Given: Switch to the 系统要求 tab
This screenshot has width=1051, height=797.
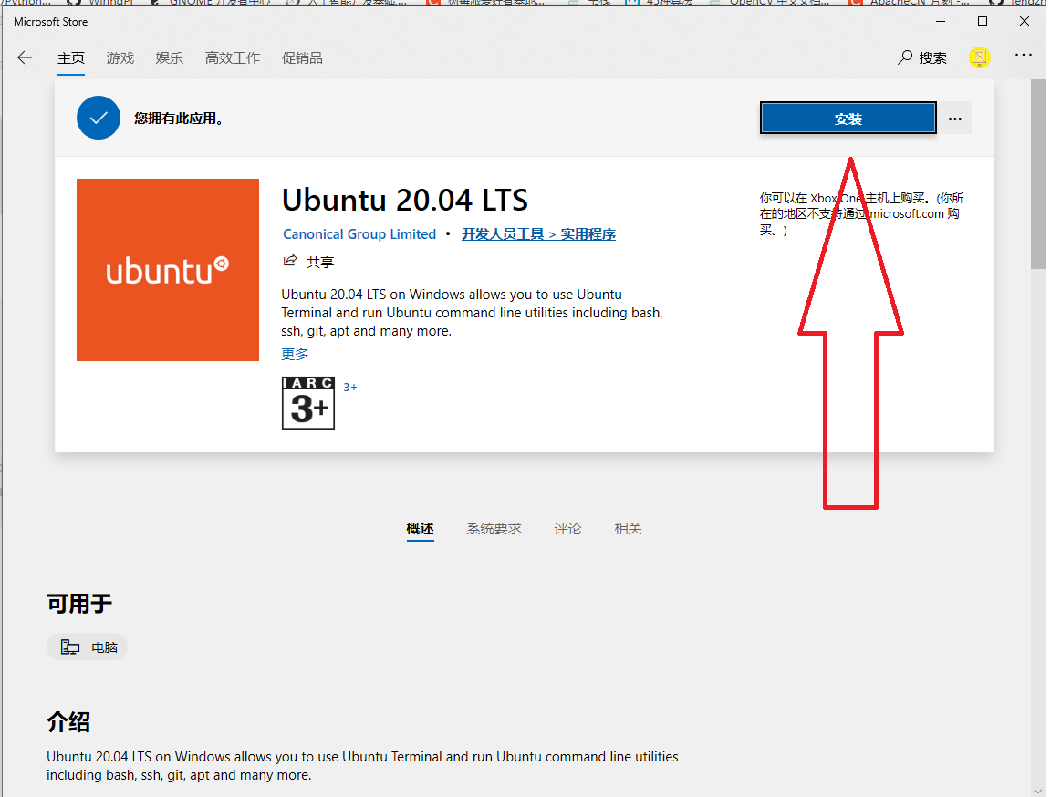Looking at the screenshot, I should (494, 528).
